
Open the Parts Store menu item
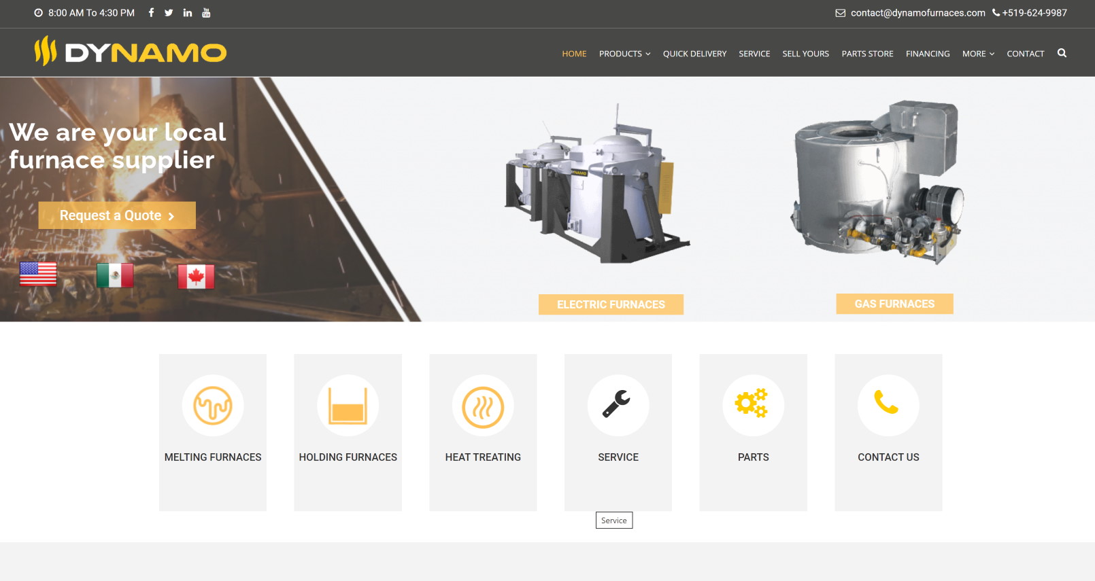tap(867, 54)
